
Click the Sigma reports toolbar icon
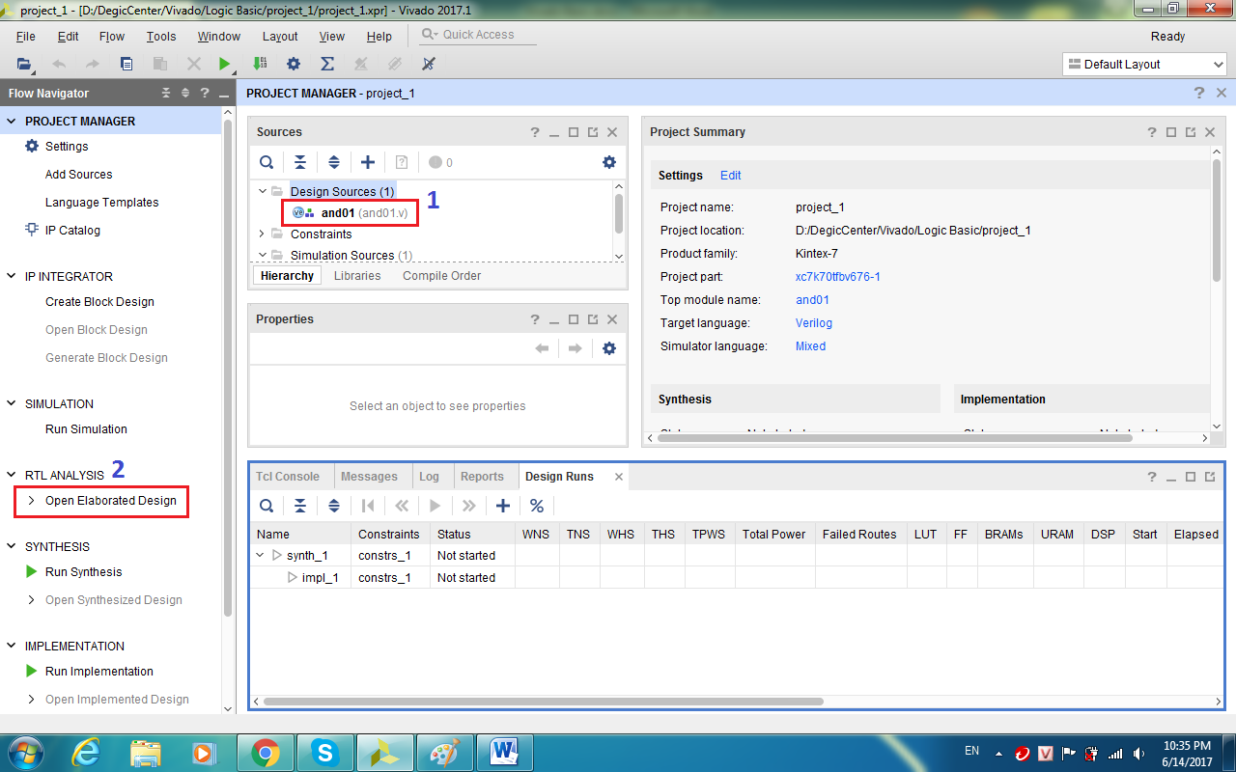pyautogui.click(x=327, y=64)
